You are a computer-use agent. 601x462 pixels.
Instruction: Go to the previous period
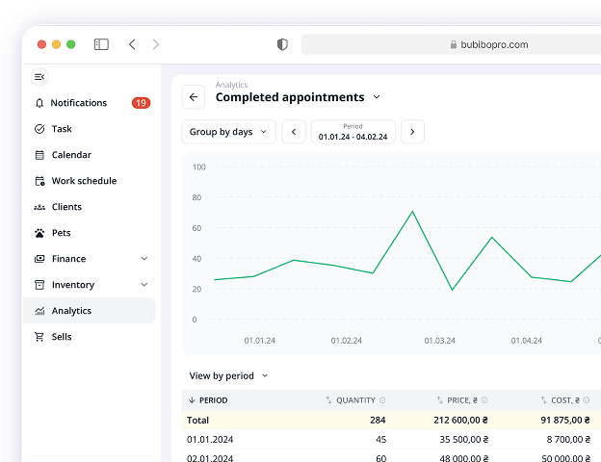point(294,132)
